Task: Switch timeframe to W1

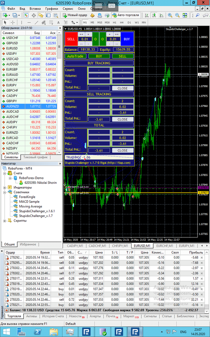Action: 136,22
